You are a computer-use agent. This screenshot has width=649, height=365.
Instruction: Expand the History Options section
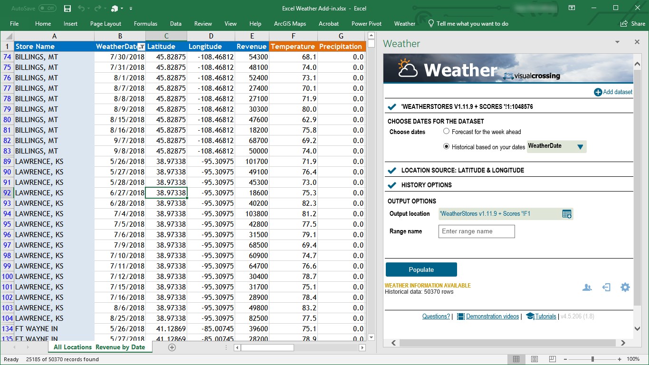[426, 185]
